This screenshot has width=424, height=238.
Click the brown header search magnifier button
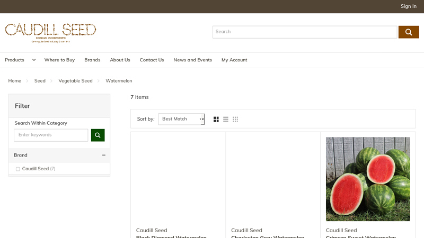click(408, 32)
